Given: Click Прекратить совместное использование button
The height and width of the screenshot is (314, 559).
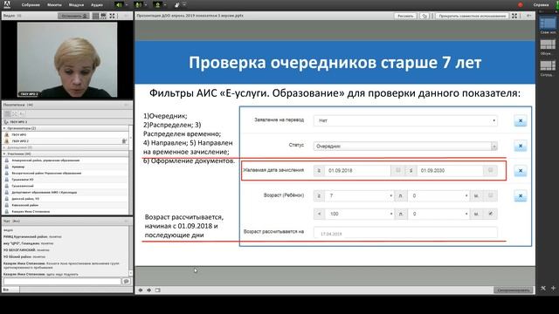Looking at the screenshot, I should click(473, 16).
